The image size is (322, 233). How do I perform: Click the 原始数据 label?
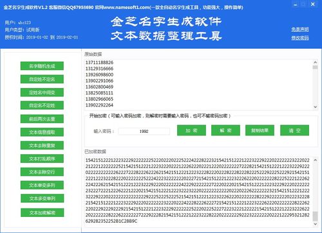click(x=93, y=55)
